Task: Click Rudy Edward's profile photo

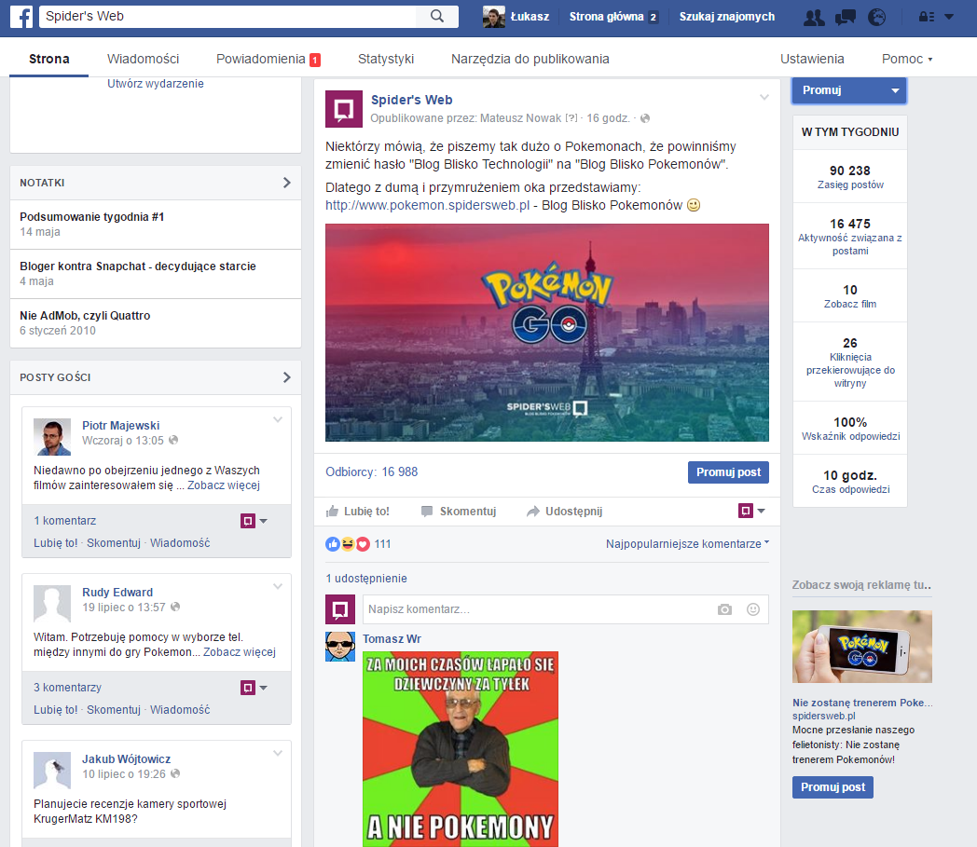Action: (x=52, y=604)
